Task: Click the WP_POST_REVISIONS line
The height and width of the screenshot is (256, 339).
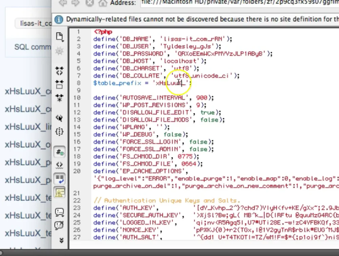Action: click(150, 105)
